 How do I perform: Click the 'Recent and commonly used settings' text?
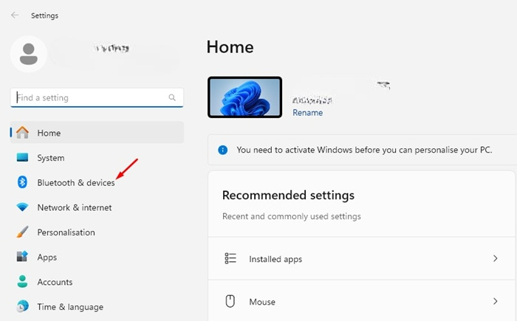[292, 216]
